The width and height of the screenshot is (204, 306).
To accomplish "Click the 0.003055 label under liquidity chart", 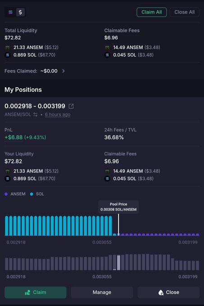I will point(102,243).
